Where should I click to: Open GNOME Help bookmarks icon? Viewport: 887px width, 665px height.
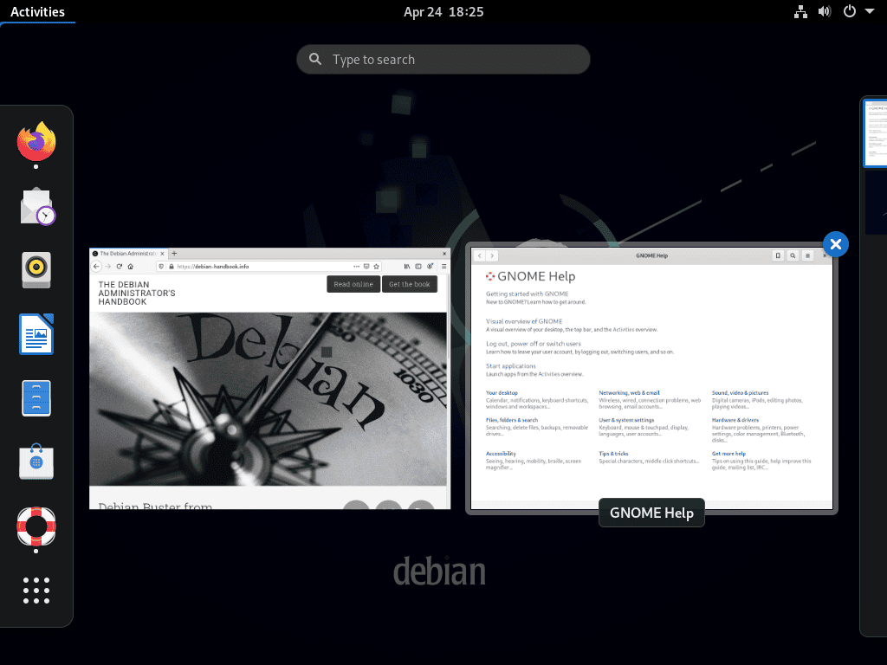coord(777,255)
